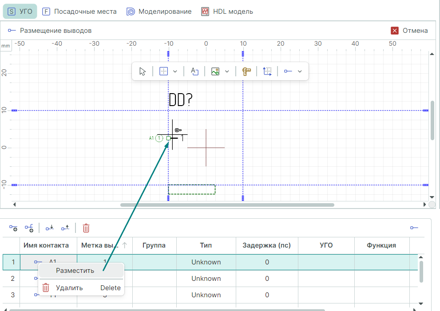Image resolution: width=440 pixels, height=311 pixels.
Task: Click the add single pin icon
Action: (13, 228)
